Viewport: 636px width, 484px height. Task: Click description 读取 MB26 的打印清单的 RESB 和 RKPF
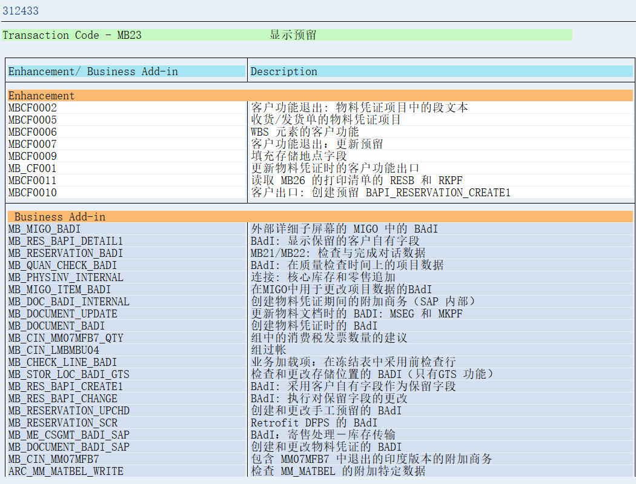357,180
